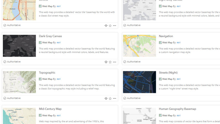The image size is (220, 124).
Task: Click 'Web map inspired by the art' description
Action: (x=71, y=122)
